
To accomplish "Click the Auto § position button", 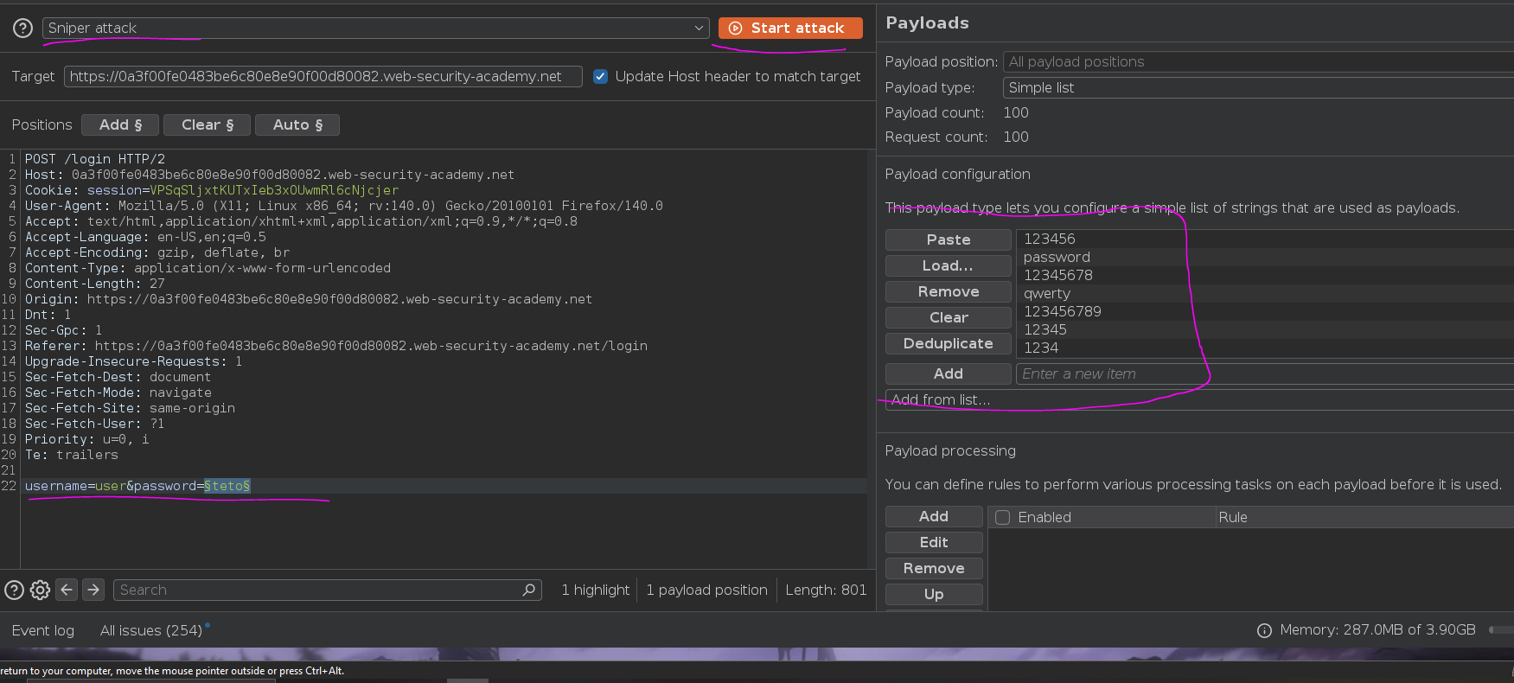I will 297,124.
